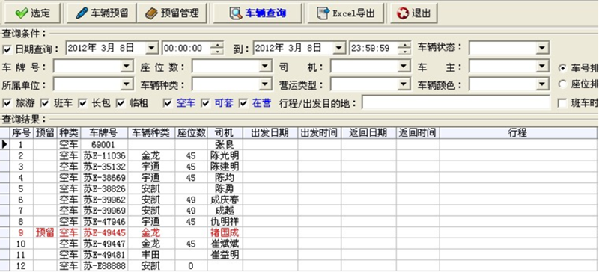Screen dimensions: 599x272
Task: Click the red 退出 icon
Action: pyautogui.click(x=403, y=13)
